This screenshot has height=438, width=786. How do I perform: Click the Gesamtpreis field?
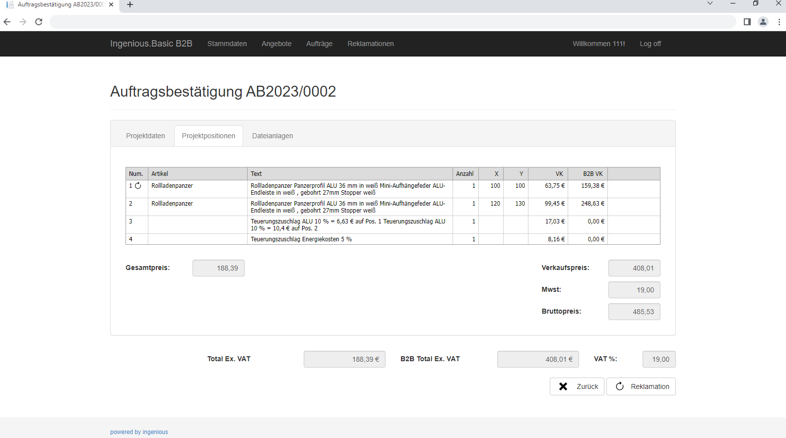[218, 268]
